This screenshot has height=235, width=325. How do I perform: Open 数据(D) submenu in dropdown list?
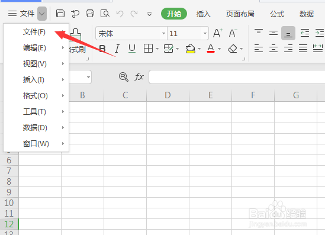[x=36, y=128]
